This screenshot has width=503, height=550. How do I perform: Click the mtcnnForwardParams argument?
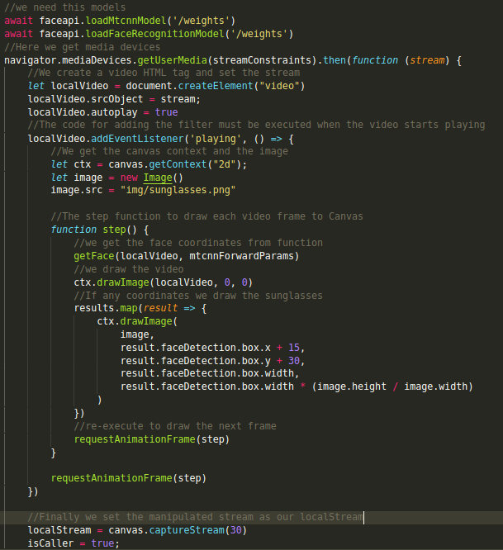click(245, 256)
